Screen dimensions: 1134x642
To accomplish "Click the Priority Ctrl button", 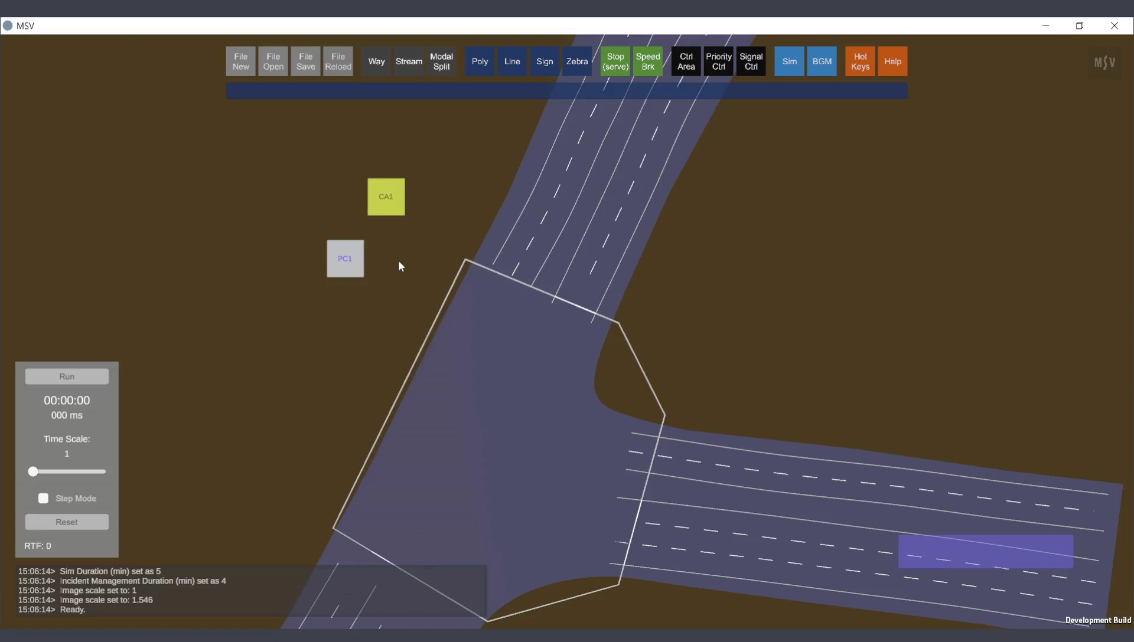I will click(718, 61).
